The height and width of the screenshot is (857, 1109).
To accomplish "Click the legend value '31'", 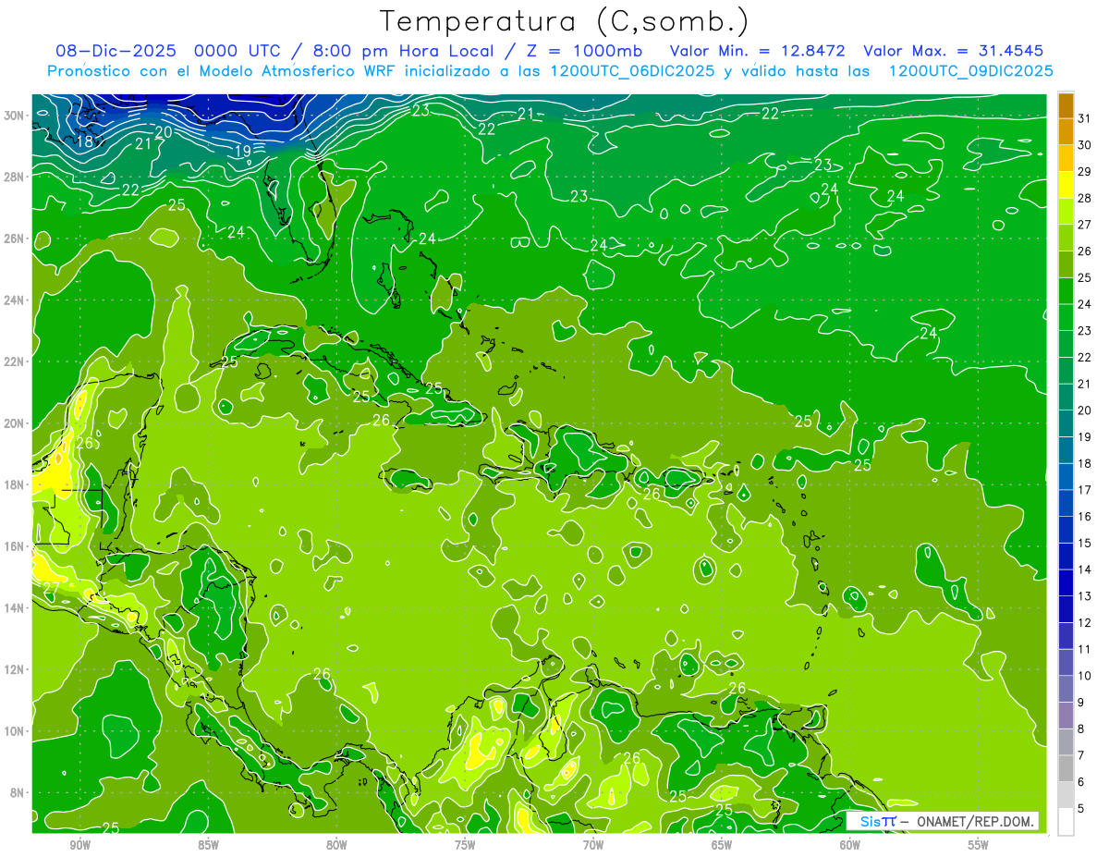I will [1085, 118].
